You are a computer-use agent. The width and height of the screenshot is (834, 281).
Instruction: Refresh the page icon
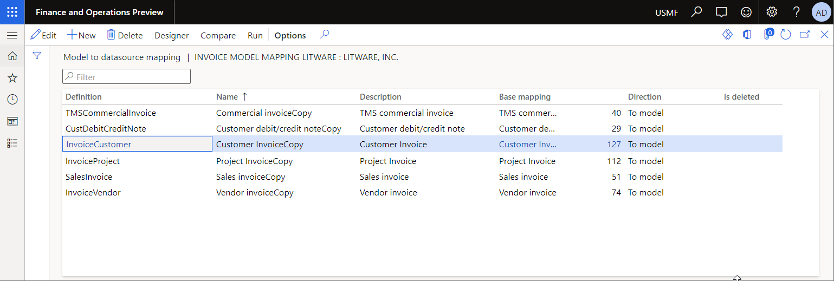(x=786, y=35)
